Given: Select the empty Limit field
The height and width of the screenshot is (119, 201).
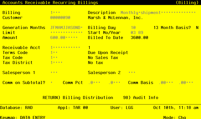Looking at the screenshot, I should point(66,32).
